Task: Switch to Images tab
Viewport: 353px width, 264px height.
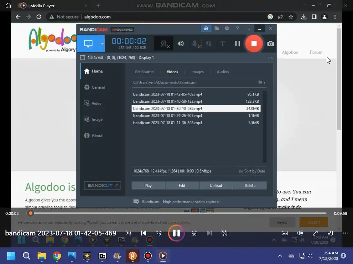Action: tap(198, 72)
